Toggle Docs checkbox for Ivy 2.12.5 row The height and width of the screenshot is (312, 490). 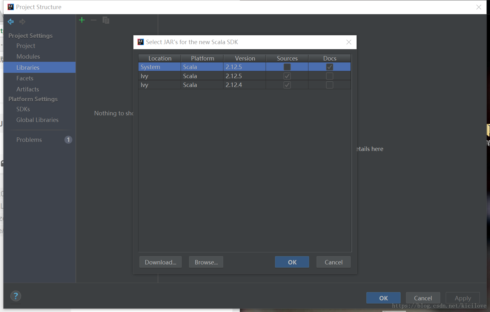click(329, 76)
